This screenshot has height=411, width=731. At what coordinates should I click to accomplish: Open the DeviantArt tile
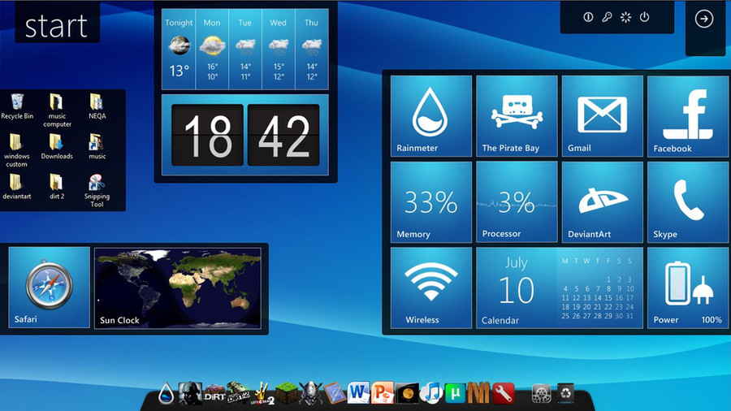(x=603, y=201)
